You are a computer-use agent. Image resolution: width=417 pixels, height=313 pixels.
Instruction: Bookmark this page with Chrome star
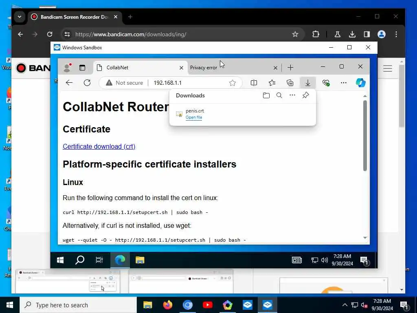pyautogui.click(x=295, y=34)
